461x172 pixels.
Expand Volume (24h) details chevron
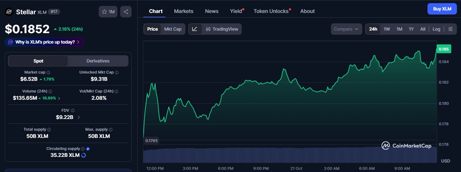point(59,98)
